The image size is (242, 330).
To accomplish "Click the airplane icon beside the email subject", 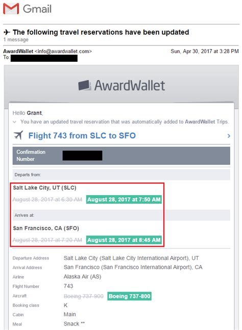I will [x=7, y=32].
